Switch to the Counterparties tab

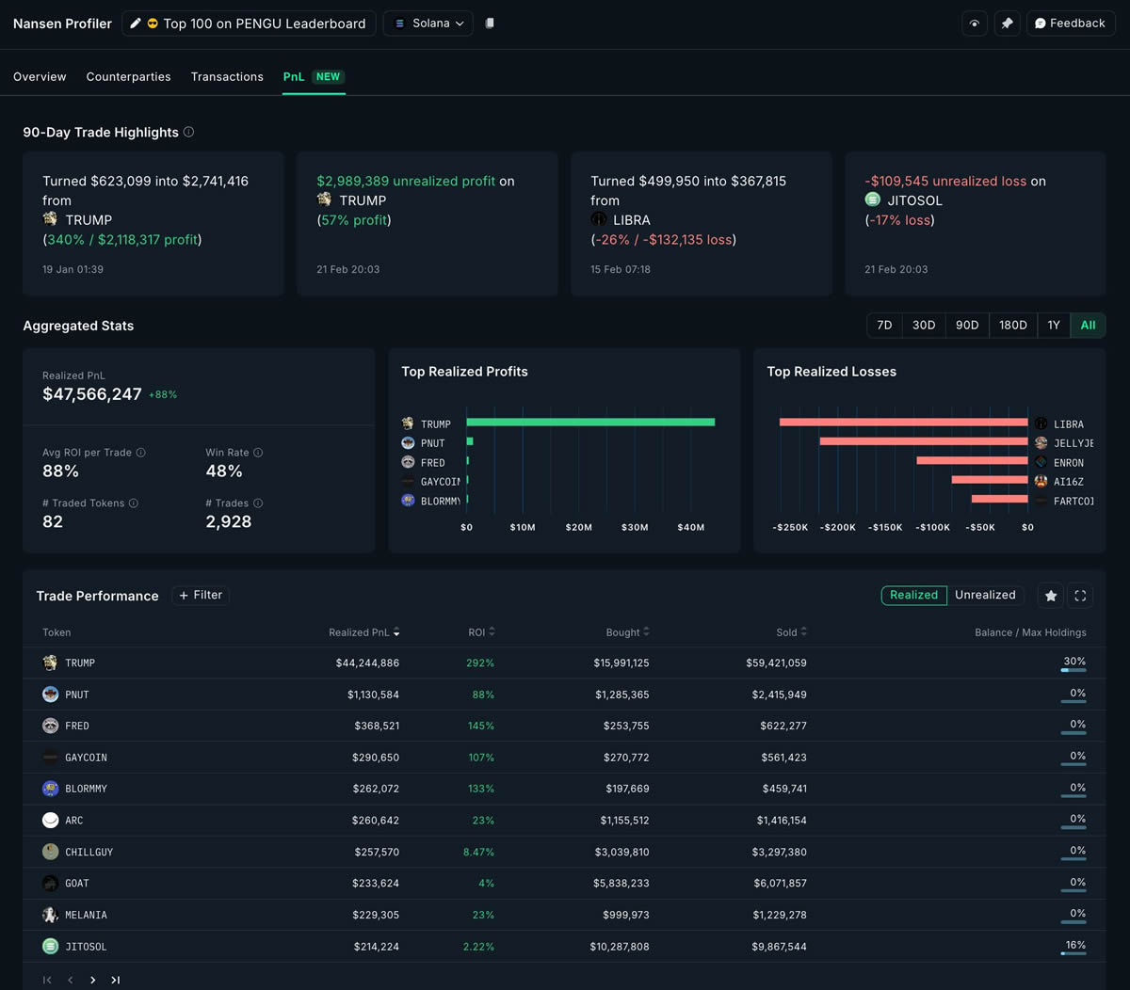128,76
